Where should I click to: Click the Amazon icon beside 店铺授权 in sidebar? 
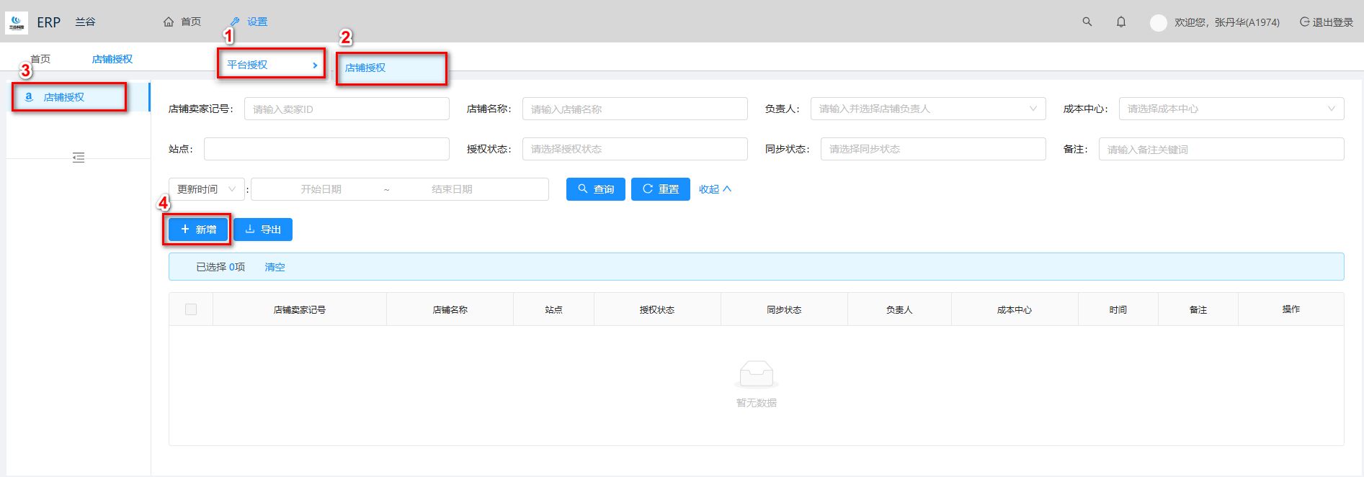(x=29, y=97)
